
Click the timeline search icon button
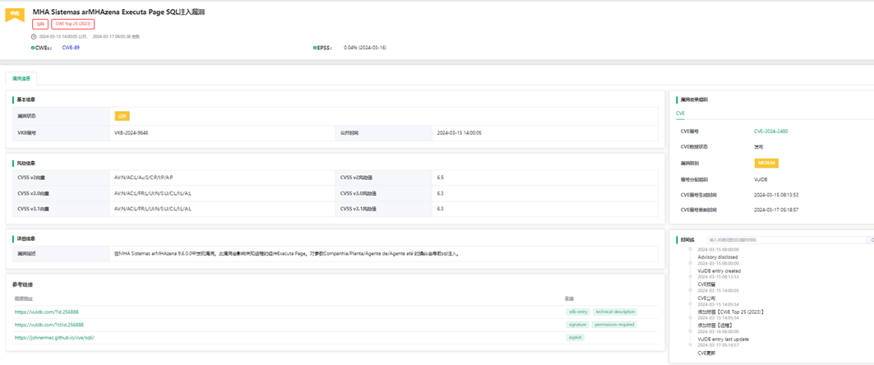click(871, 239)
